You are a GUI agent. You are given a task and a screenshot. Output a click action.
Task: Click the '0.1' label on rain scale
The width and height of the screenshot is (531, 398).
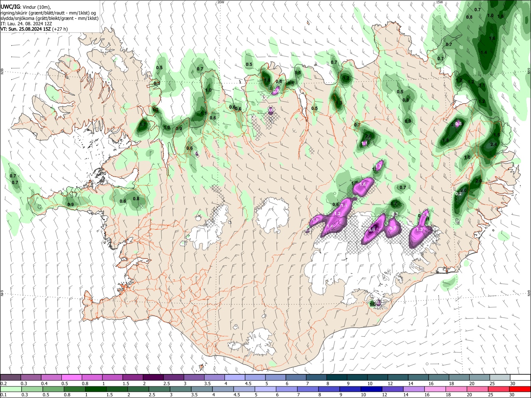pyautogui.click(x=4, y=395)
